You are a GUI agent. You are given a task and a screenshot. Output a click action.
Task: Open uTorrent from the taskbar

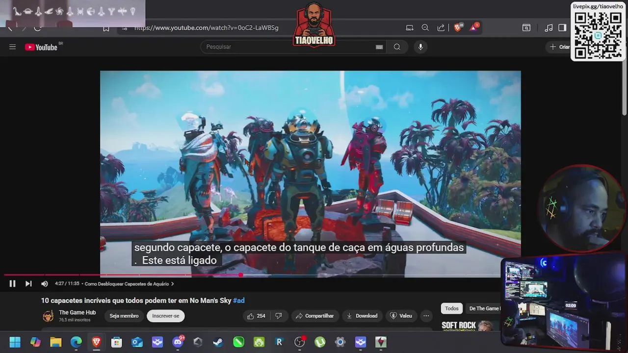320,342
